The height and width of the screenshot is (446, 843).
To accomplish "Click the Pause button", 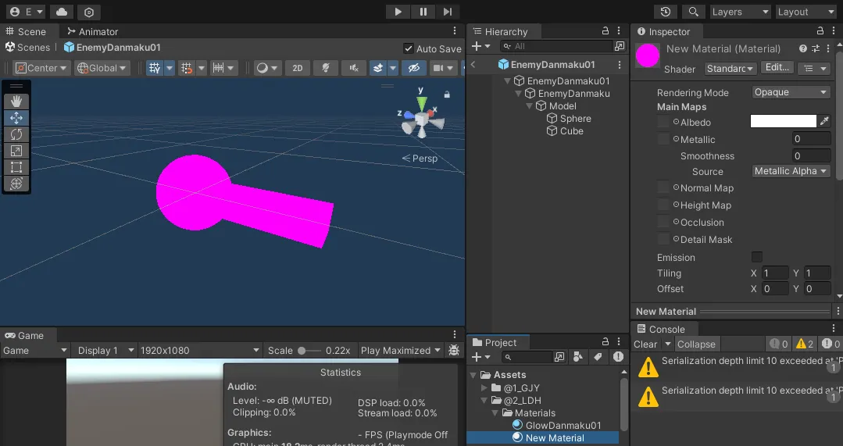I will (x=423, y=12).
